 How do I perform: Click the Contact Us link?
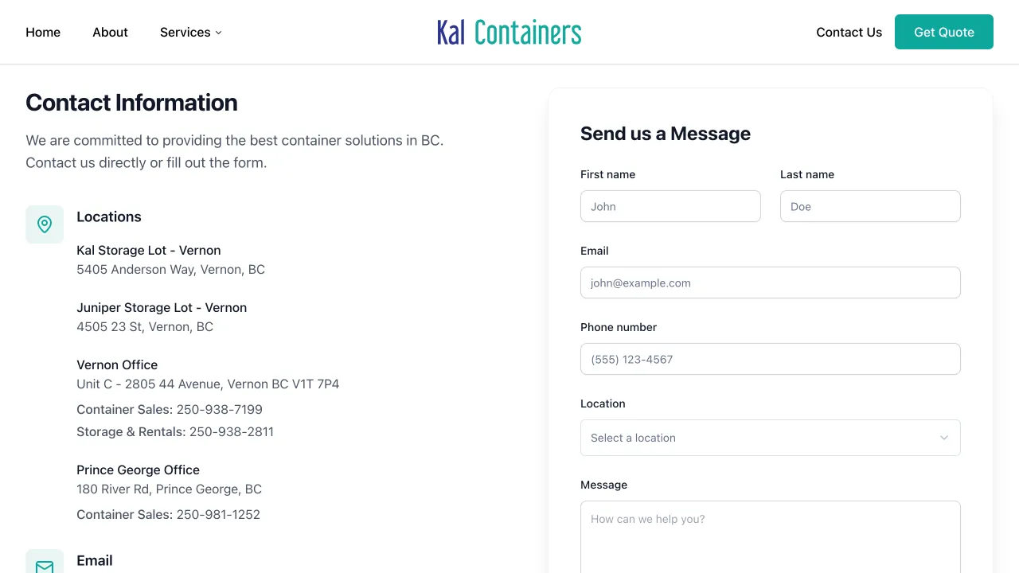(x=849, y=32)
